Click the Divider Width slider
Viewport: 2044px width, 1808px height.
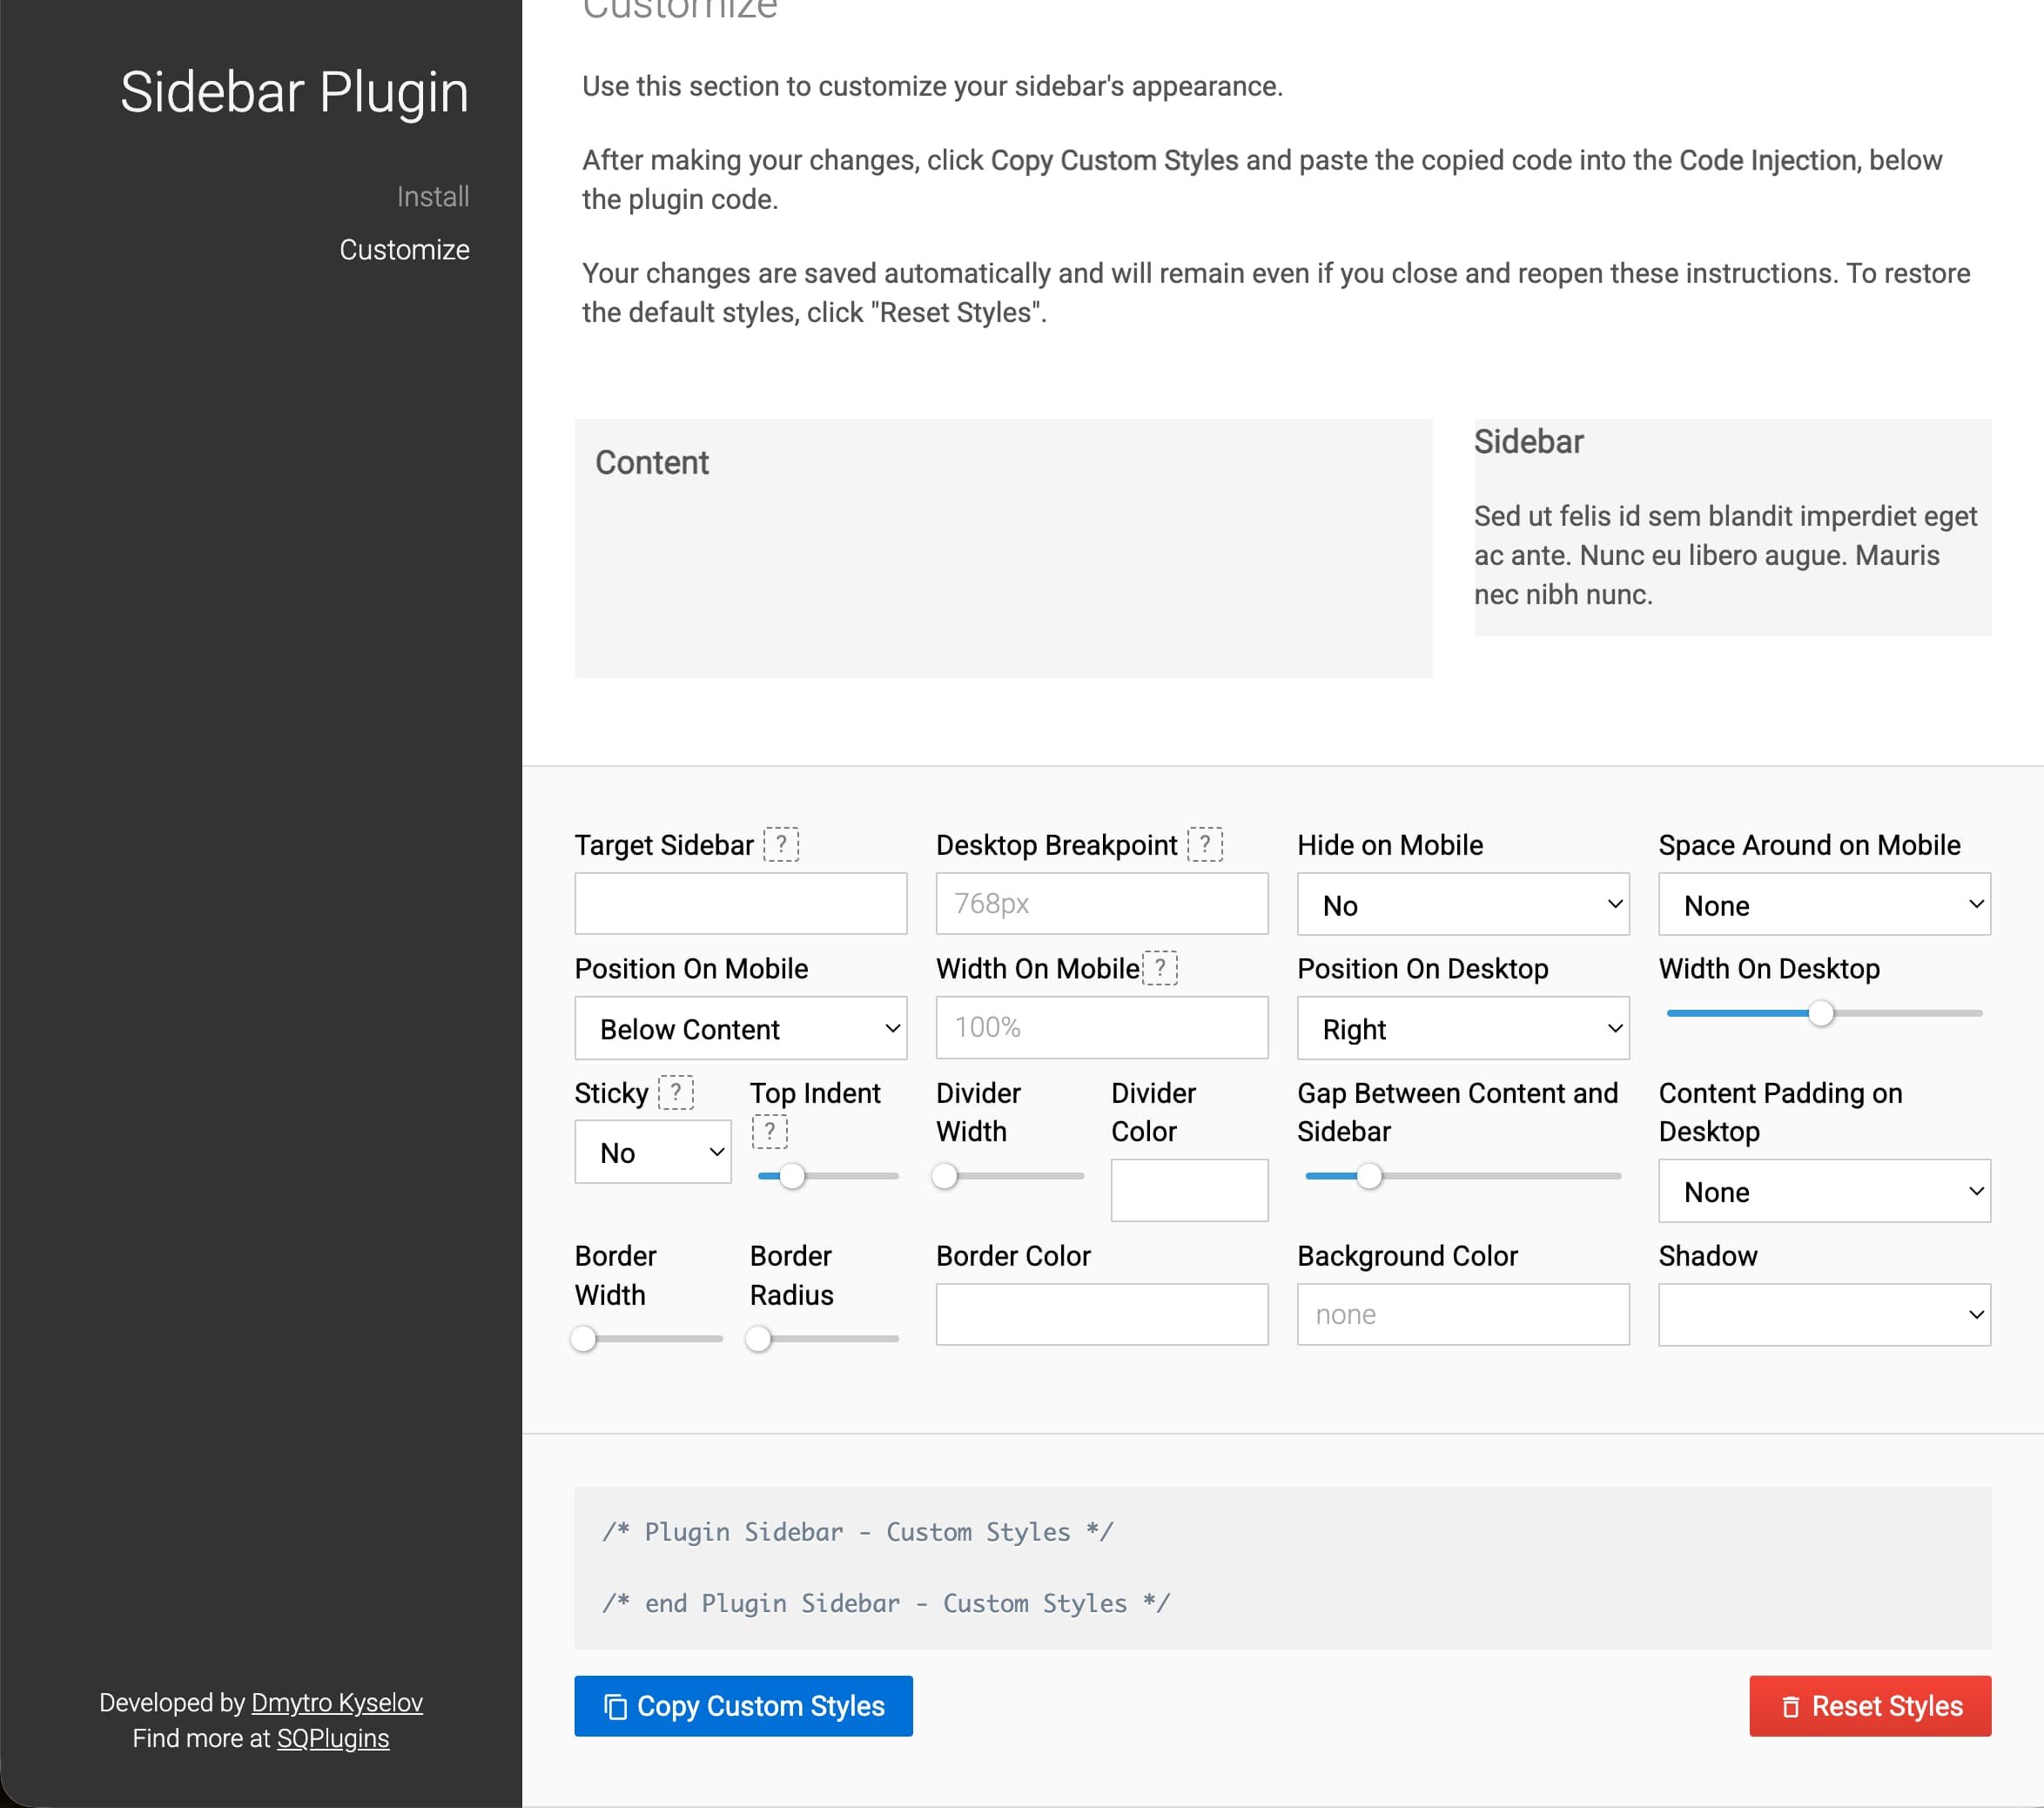point(1009,1176)
